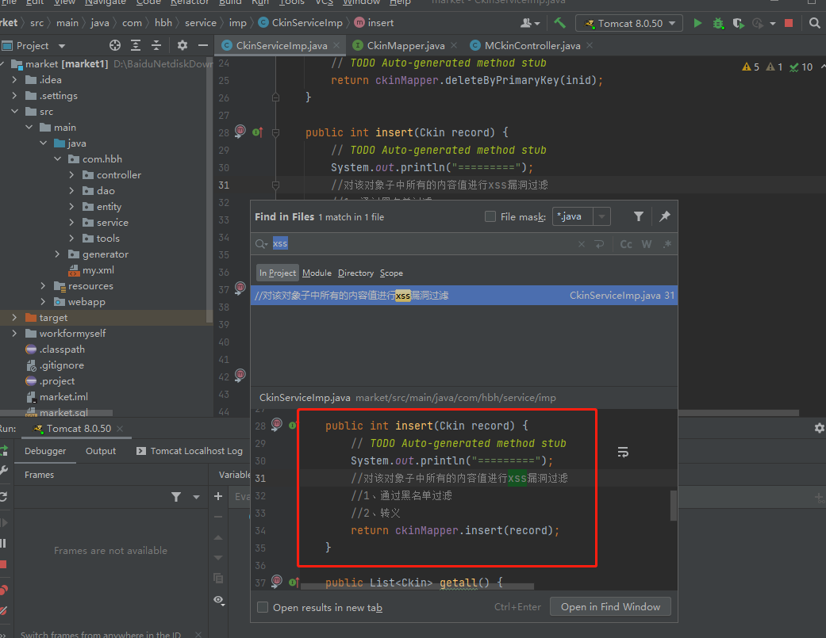
Task: Open the search history magnifier in Find
Action: pyautogui.click(x=261, y=244)
